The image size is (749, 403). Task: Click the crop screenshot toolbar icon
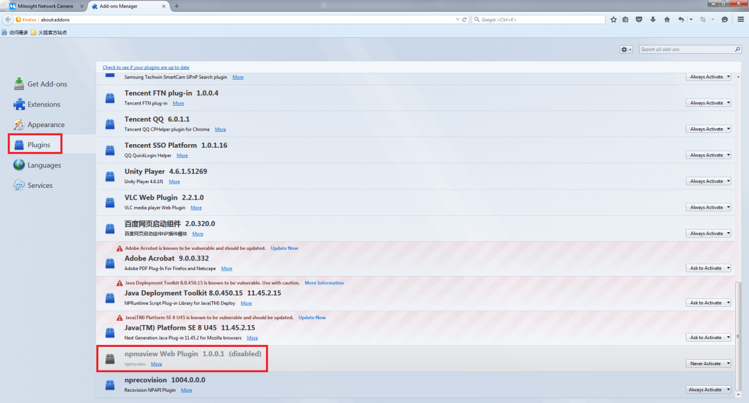coord(703,19)
